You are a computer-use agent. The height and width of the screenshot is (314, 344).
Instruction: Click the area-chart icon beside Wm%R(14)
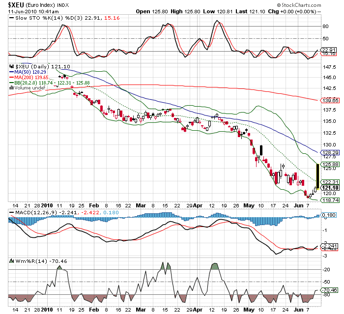coord(12,261)
